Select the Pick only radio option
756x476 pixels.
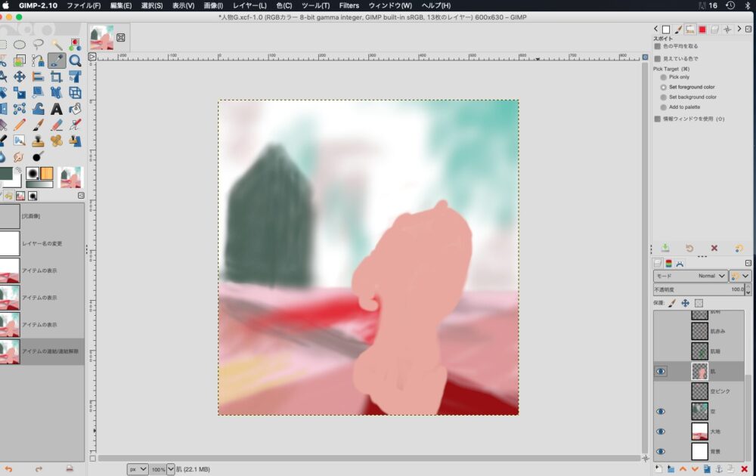(x=664, y=77)
